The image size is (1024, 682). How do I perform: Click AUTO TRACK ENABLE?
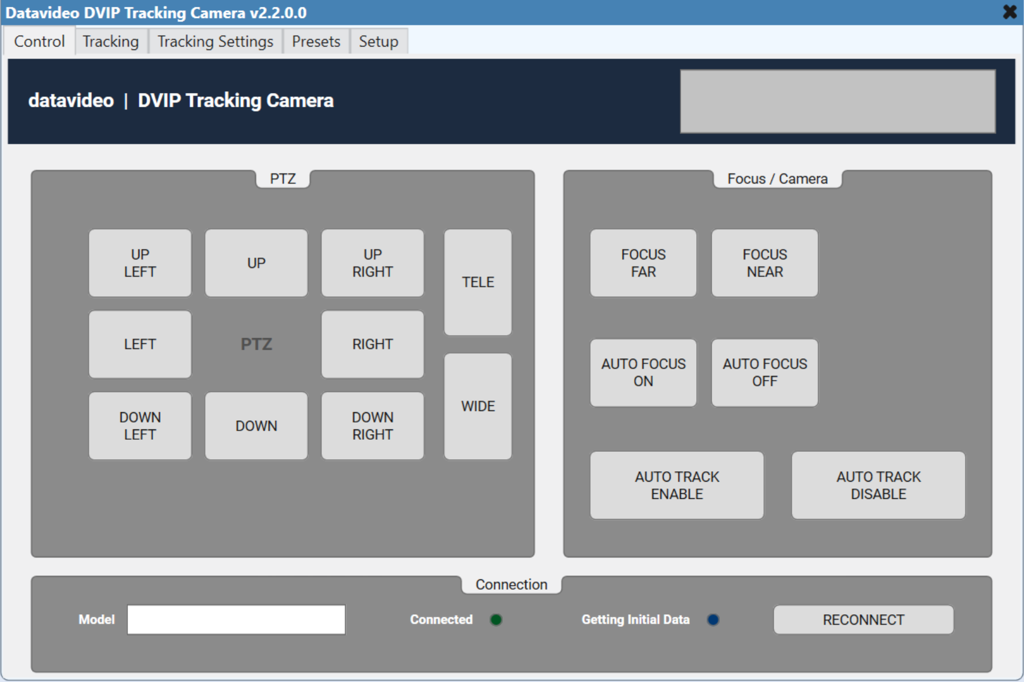point(677,486)
